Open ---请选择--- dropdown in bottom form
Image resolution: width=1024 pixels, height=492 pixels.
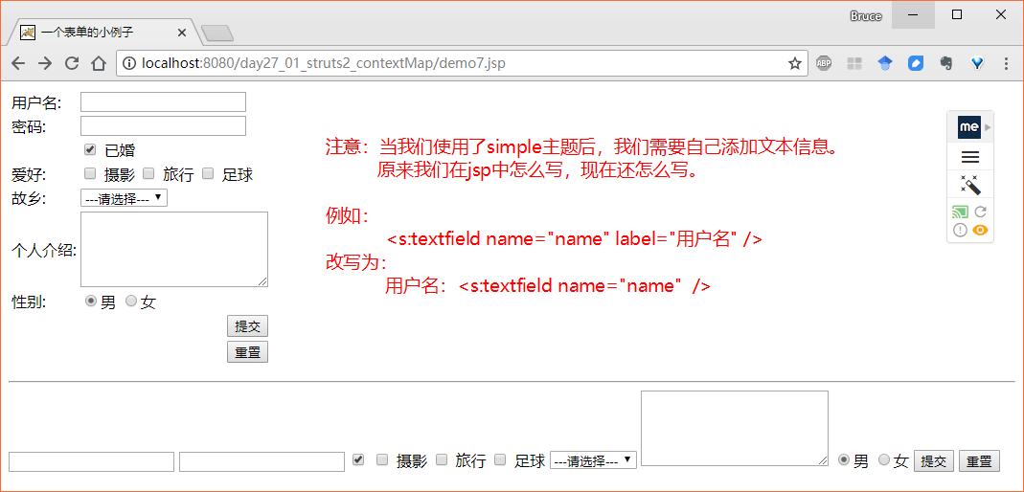[594, 460]
